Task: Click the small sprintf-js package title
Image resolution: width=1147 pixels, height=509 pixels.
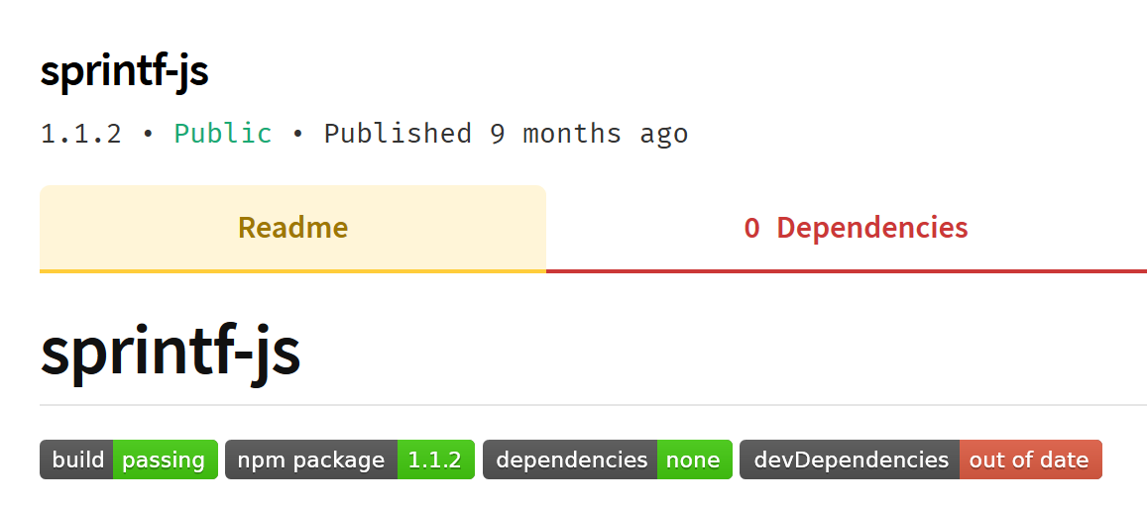Action: [x=125, y=71]
